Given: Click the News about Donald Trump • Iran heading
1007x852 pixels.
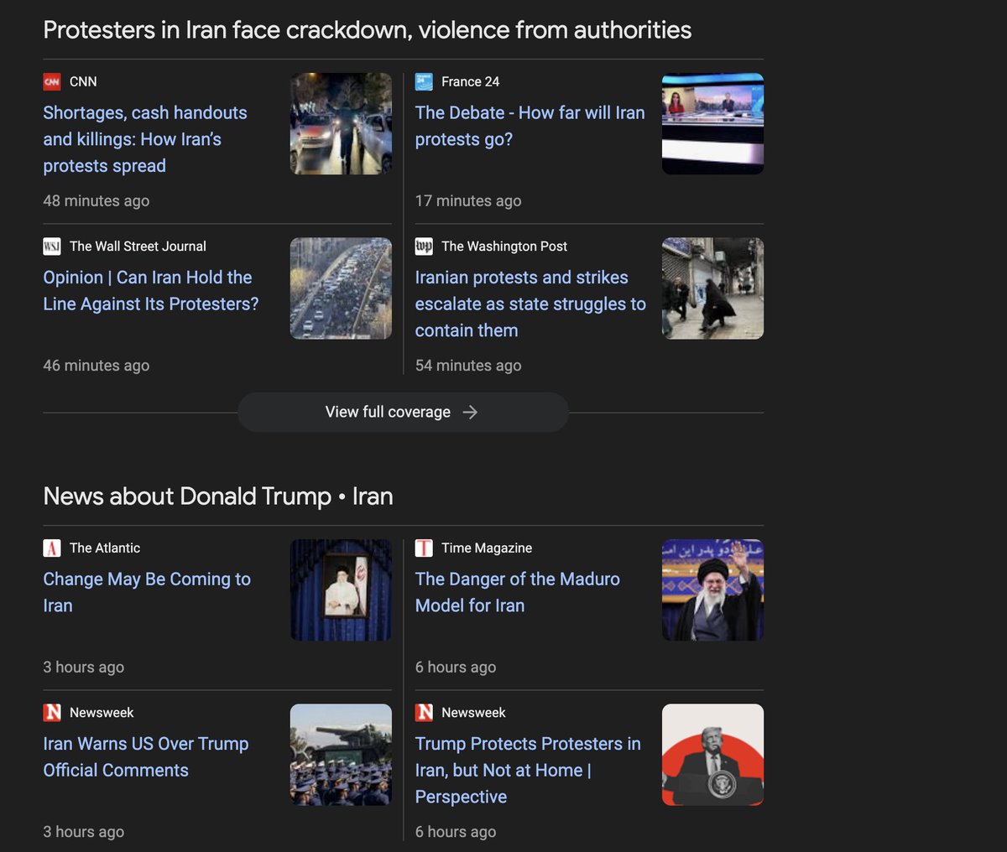Looking at the screenshot, I should click(218, 496).
